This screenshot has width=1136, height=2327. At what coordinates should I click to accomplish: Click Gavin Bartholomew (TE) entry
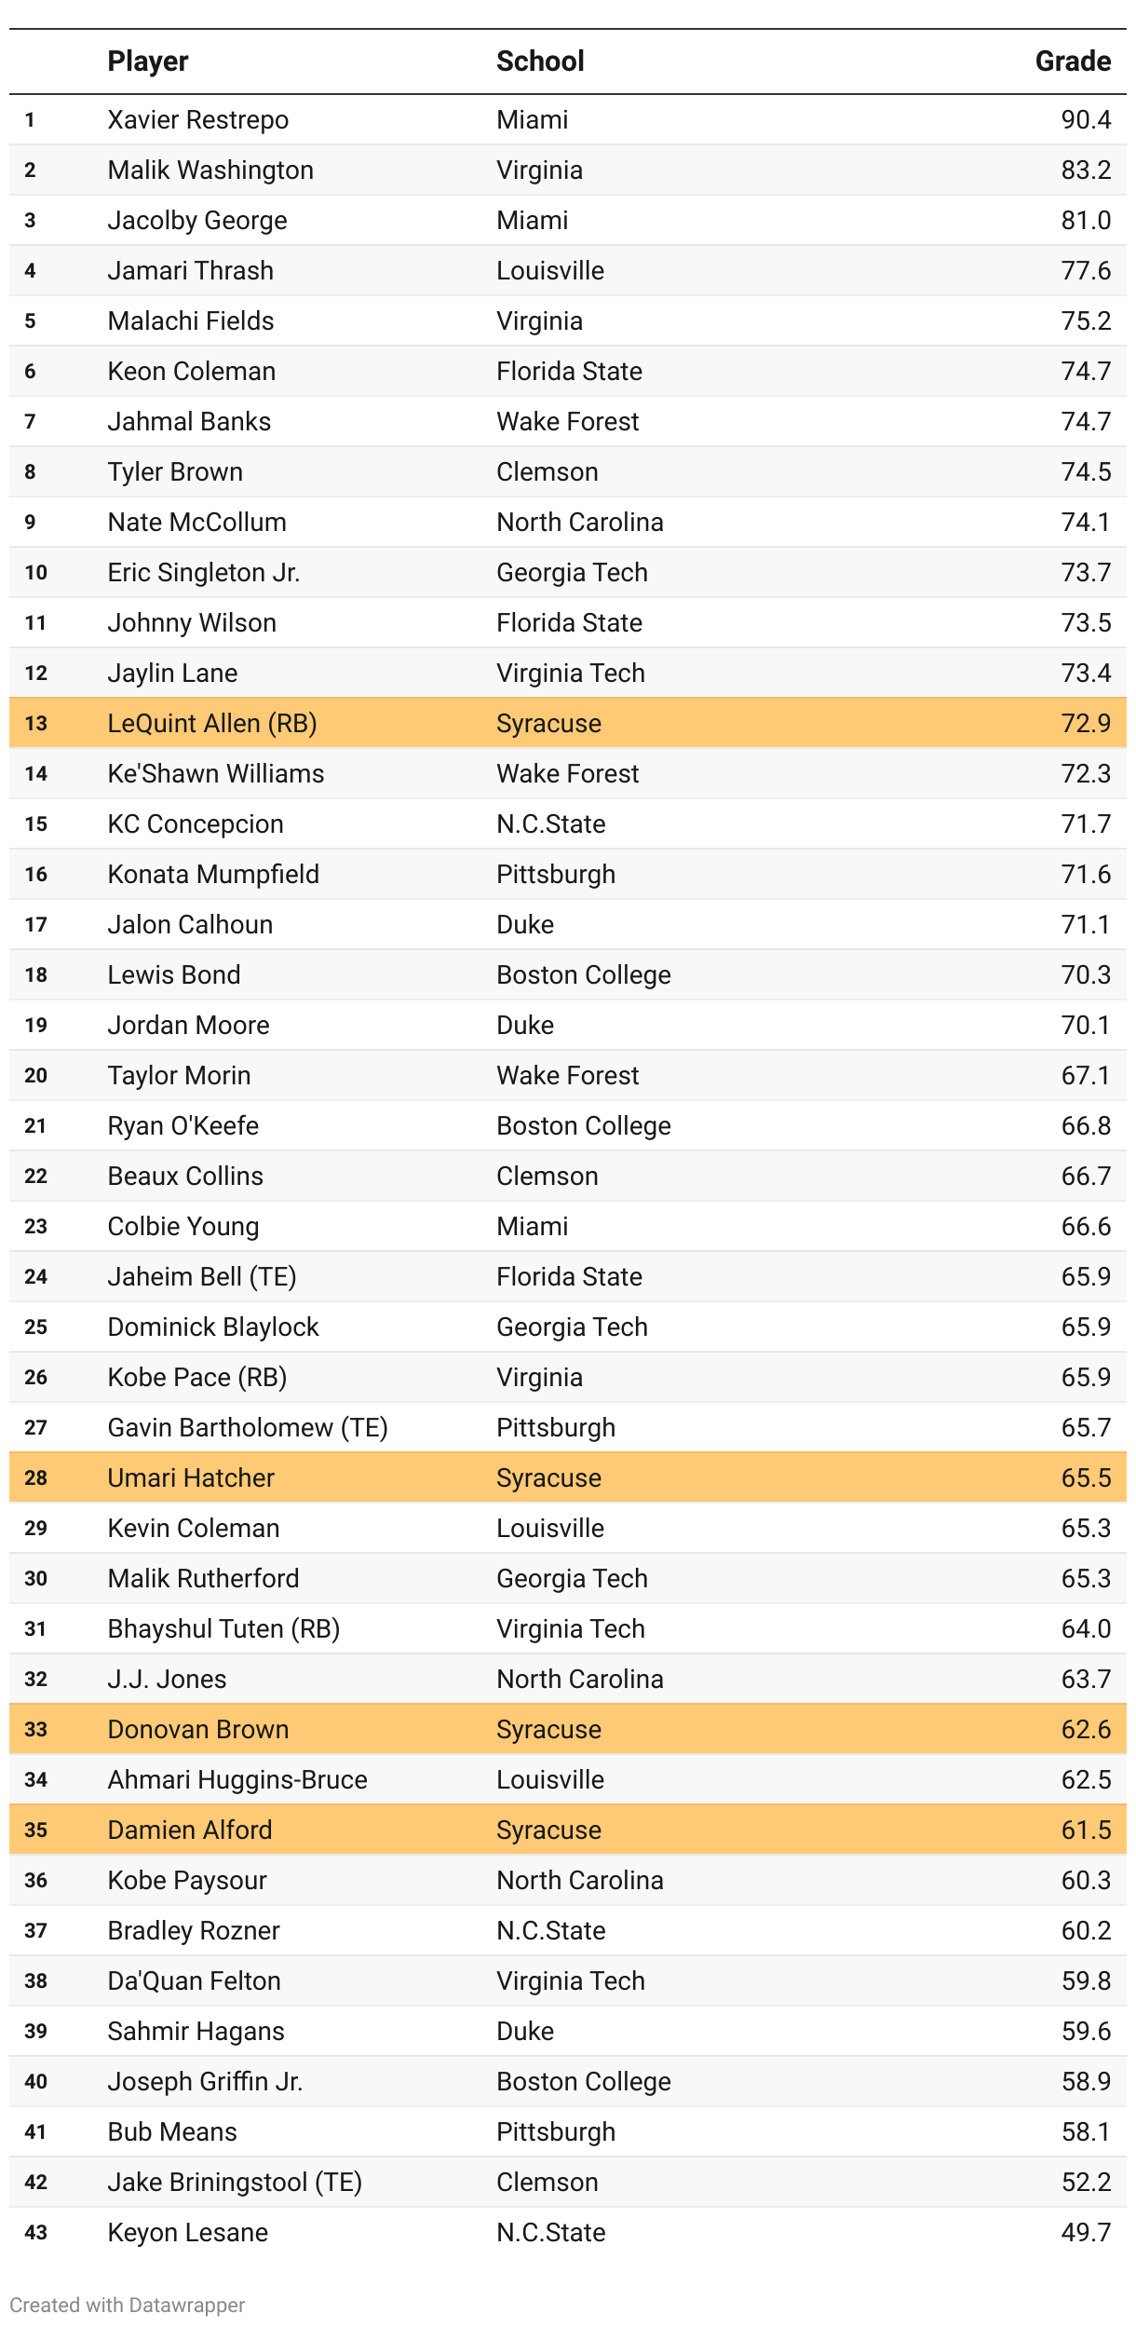coord(248,1427)
